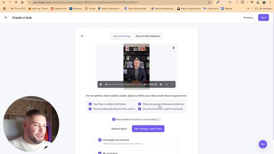Click the back arrow inside the upload card

tap(82, 36)
